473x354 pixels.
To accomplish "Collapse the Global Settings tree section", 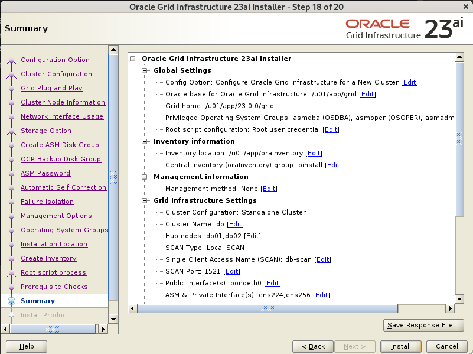I will [145, 70].
